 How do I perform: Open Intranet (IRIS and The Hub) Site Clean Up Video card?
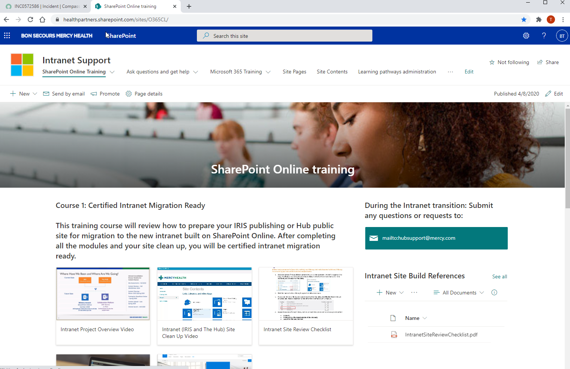pyautogui.click(x=204, y=306)
